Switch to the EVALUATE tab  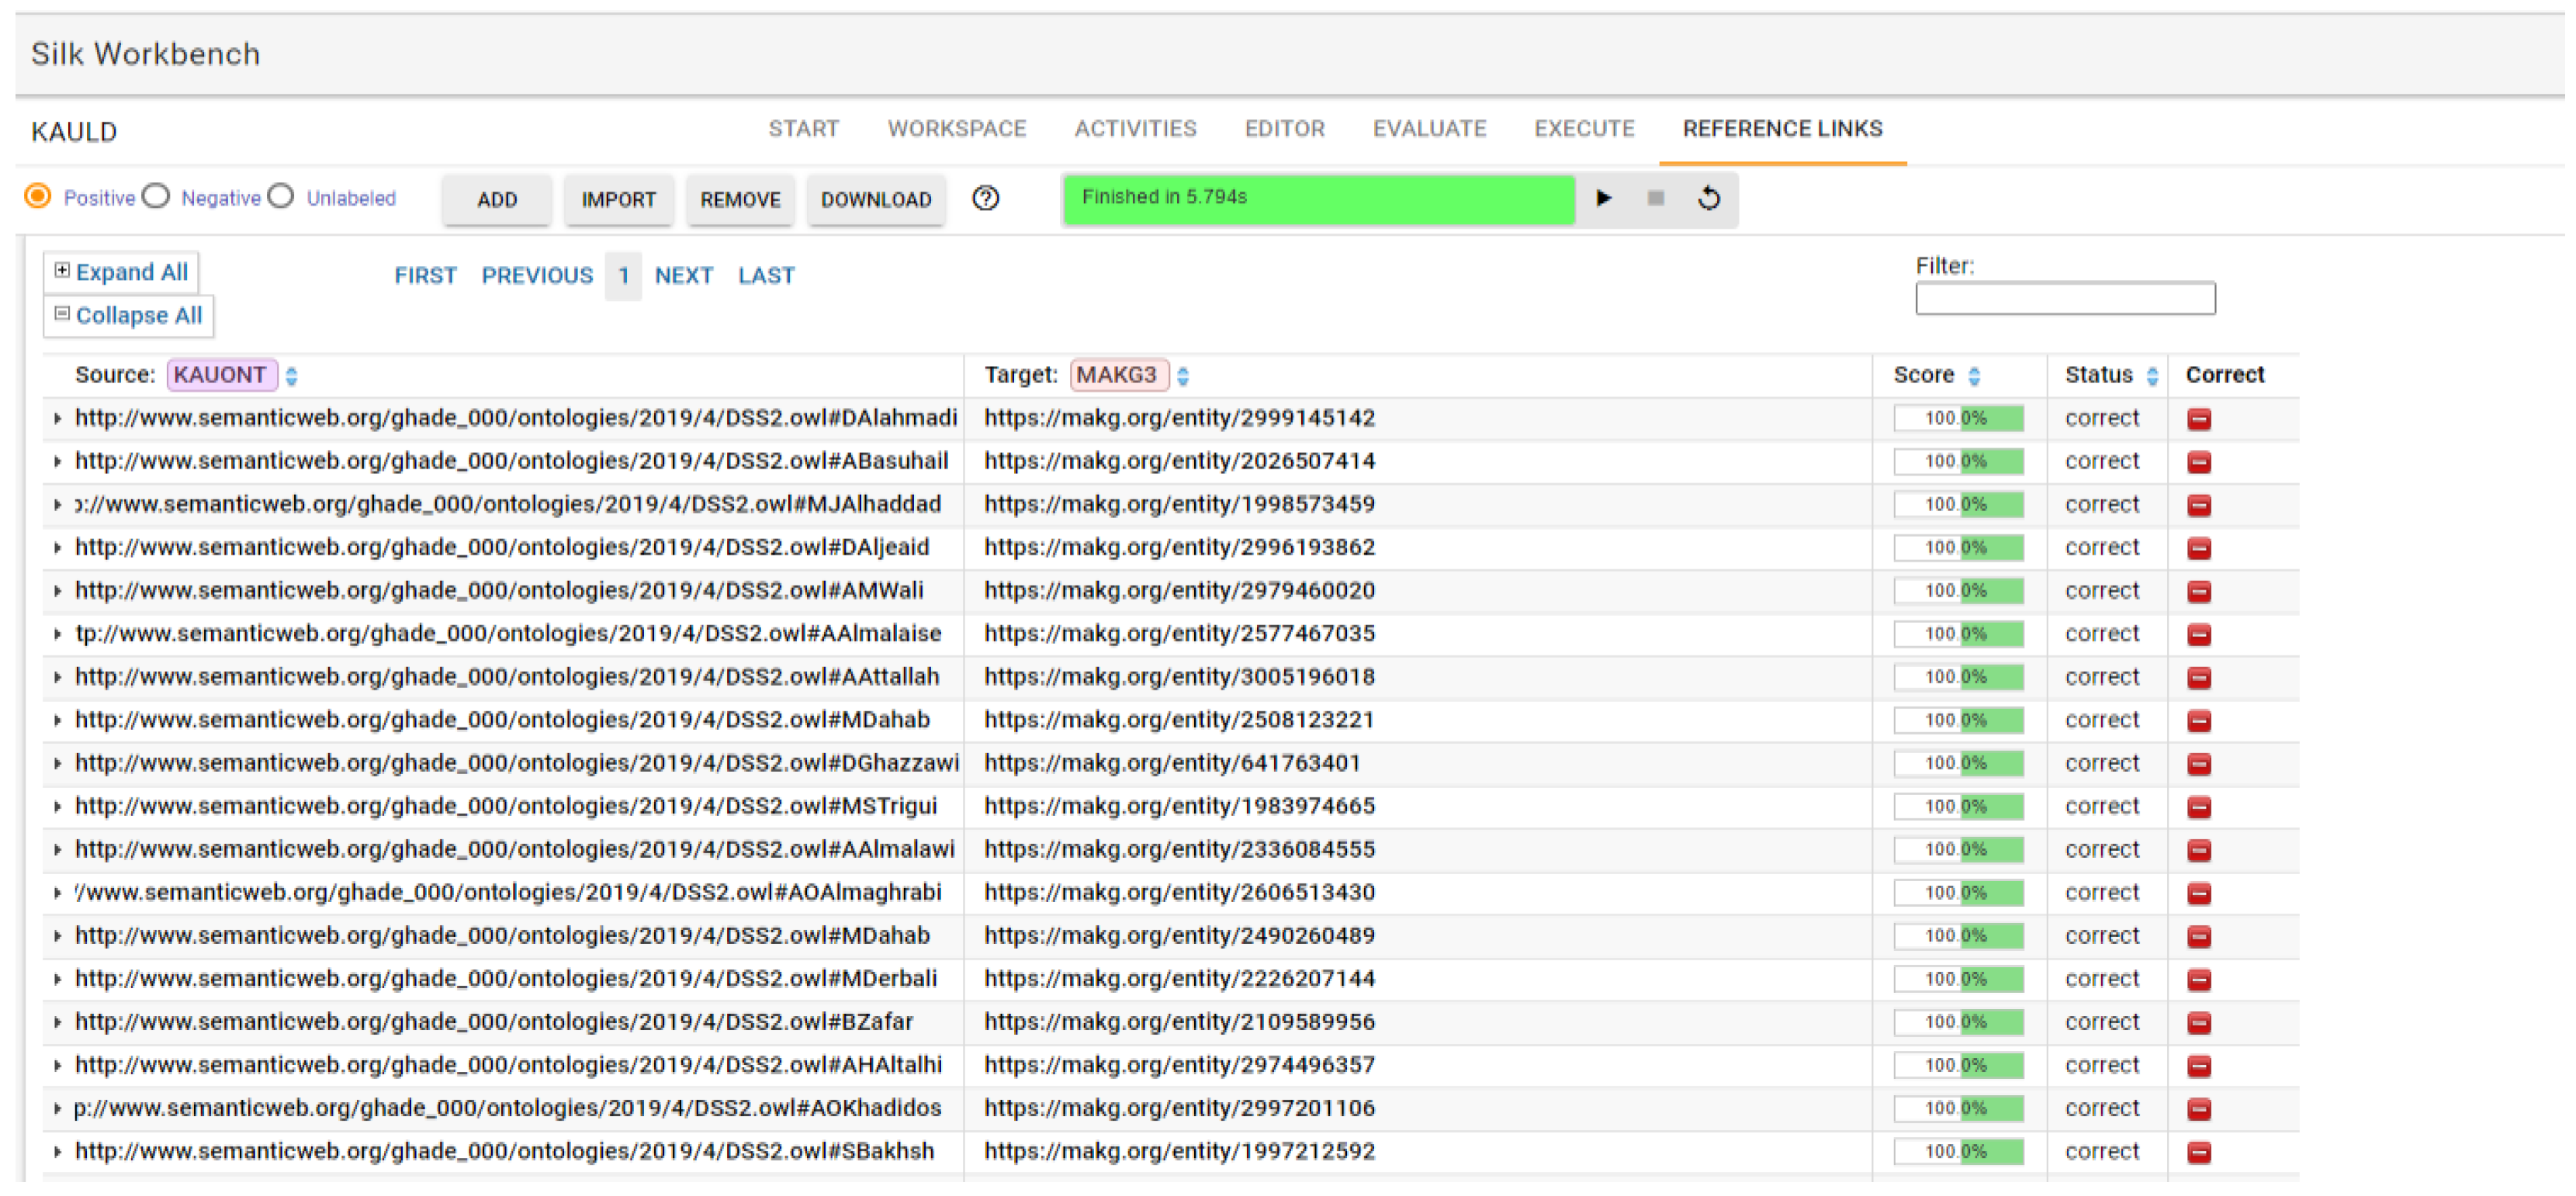1429,129
